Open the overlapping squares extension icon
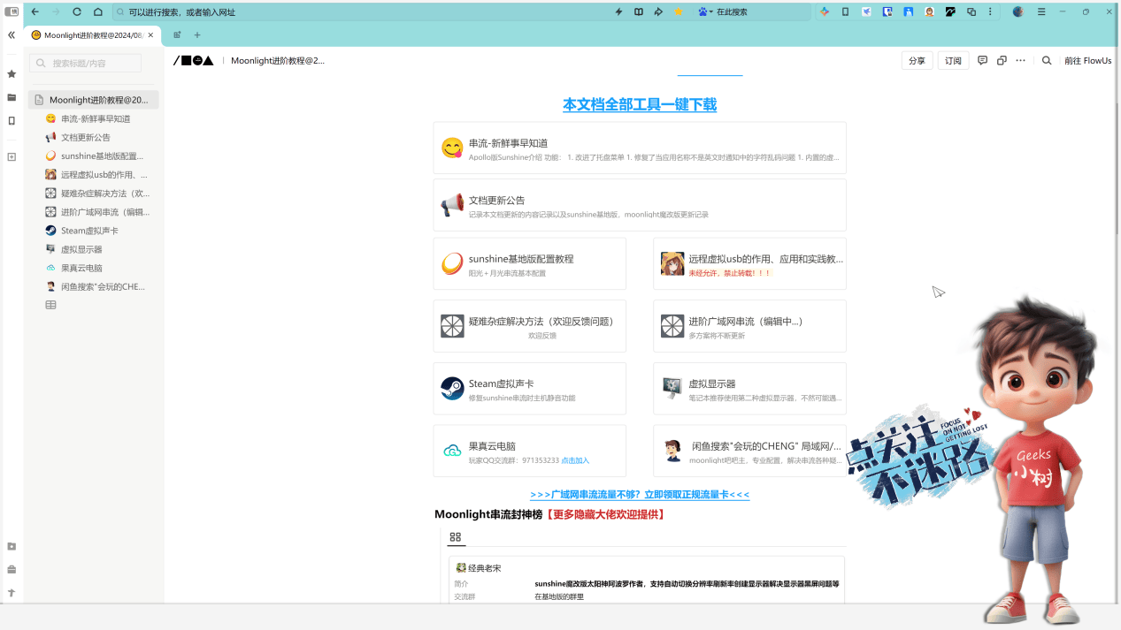 971,12
